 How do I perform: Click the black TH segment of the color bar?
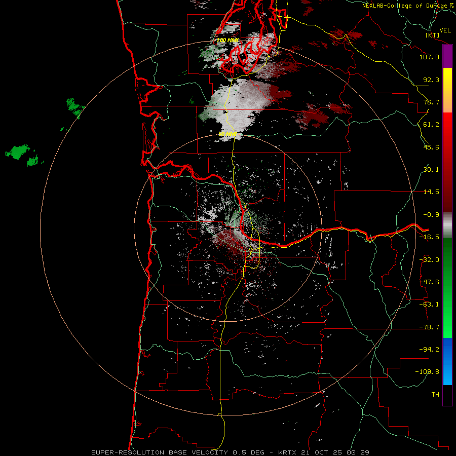[447, 395]
